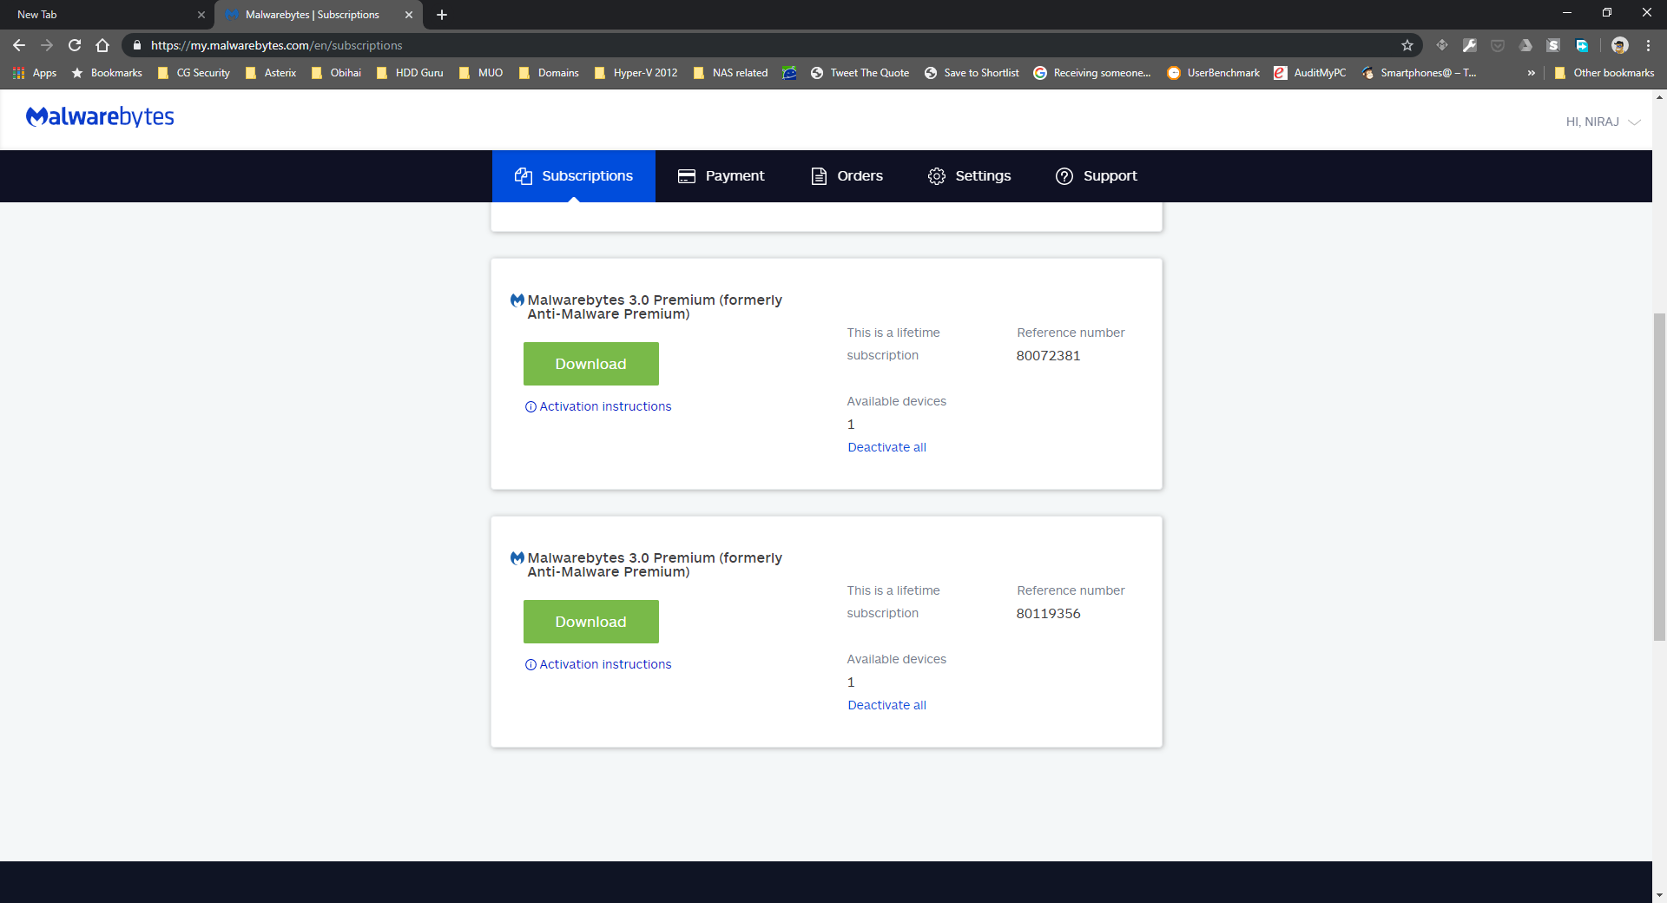Click the Google Drive extension icon

click(1525, 45)
